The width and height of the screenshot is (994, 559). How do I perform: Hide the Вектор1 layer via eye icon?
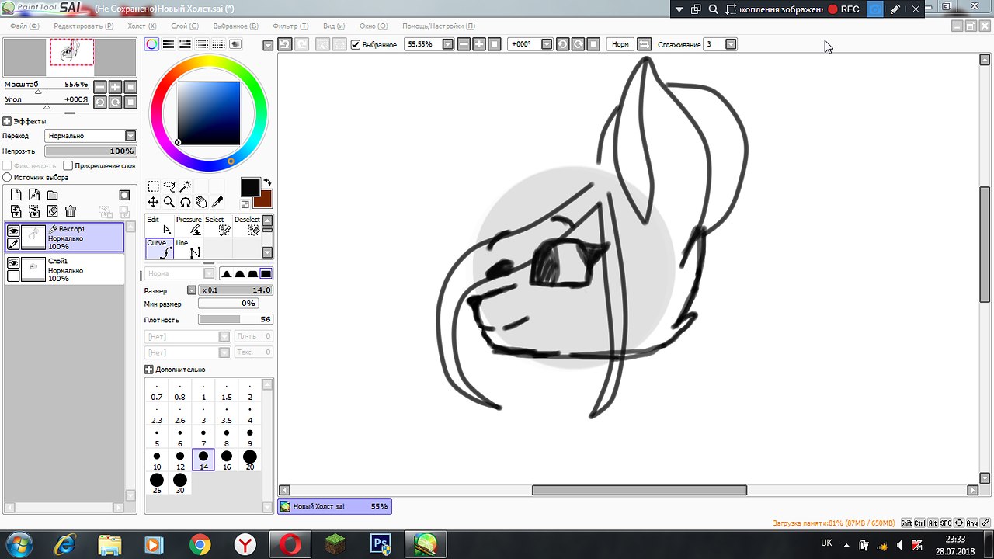[13, 231]
